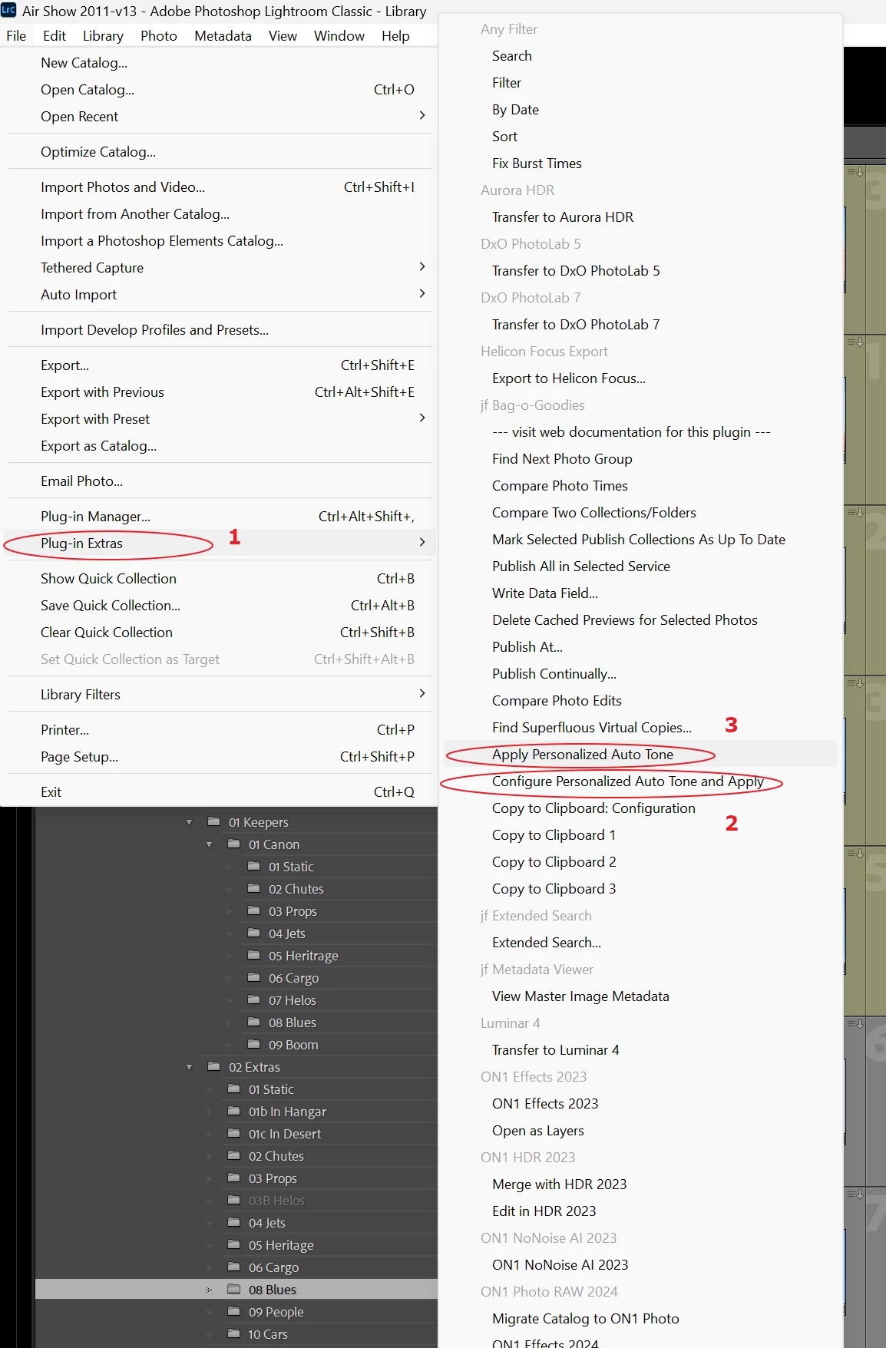Click the 08 Blues folder icon under 02 Extras
The image size is (886, 1348).
point(234,1289)
